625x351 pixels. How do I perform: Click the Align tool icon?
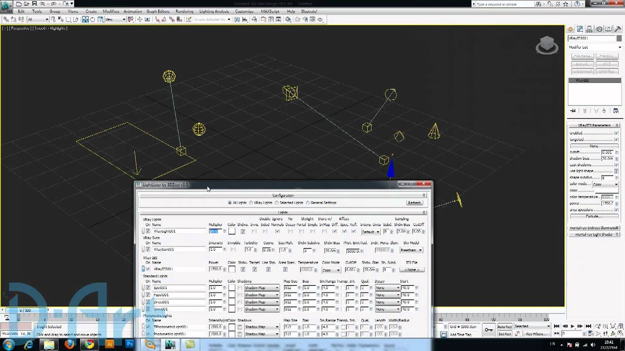tap(244, 19)
